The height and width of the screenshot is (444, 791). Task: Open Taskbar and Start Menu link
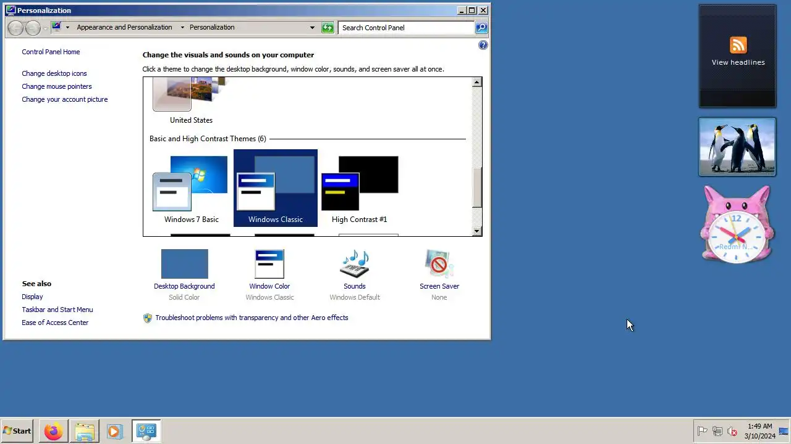point(57,310)
